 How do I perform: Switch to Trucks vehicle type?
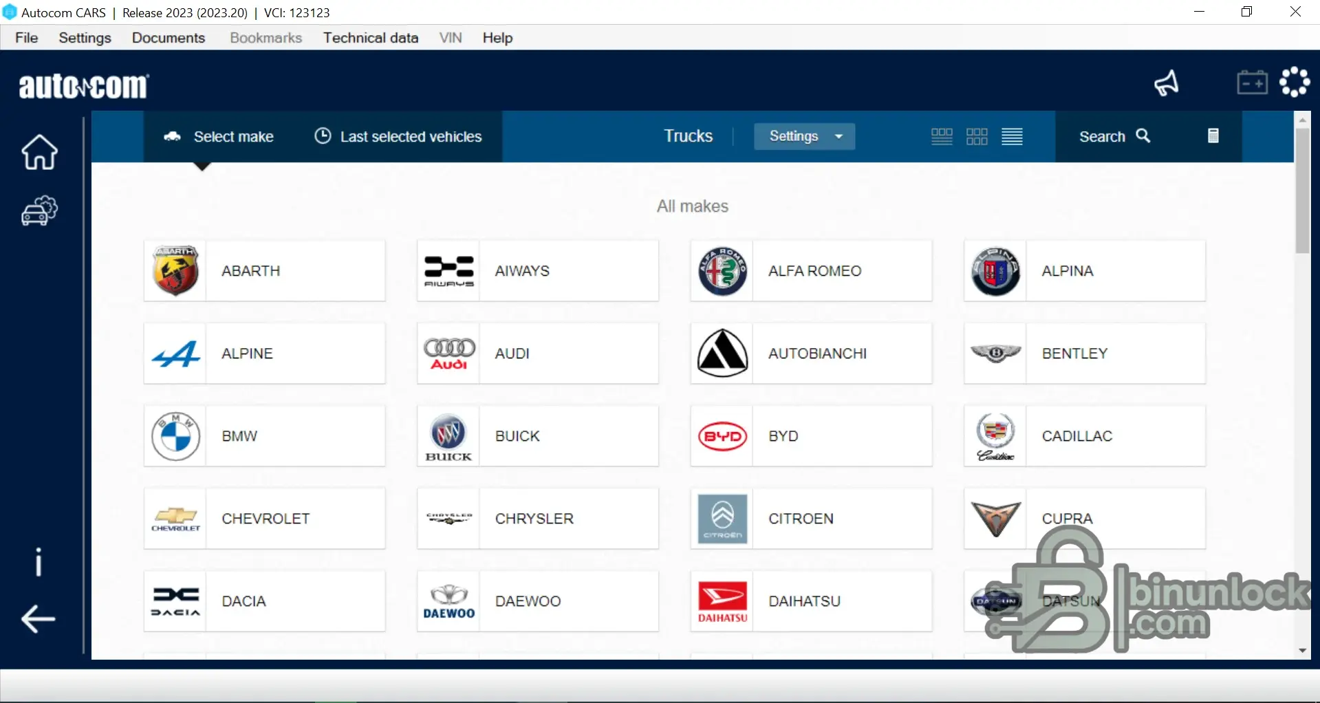688,136
